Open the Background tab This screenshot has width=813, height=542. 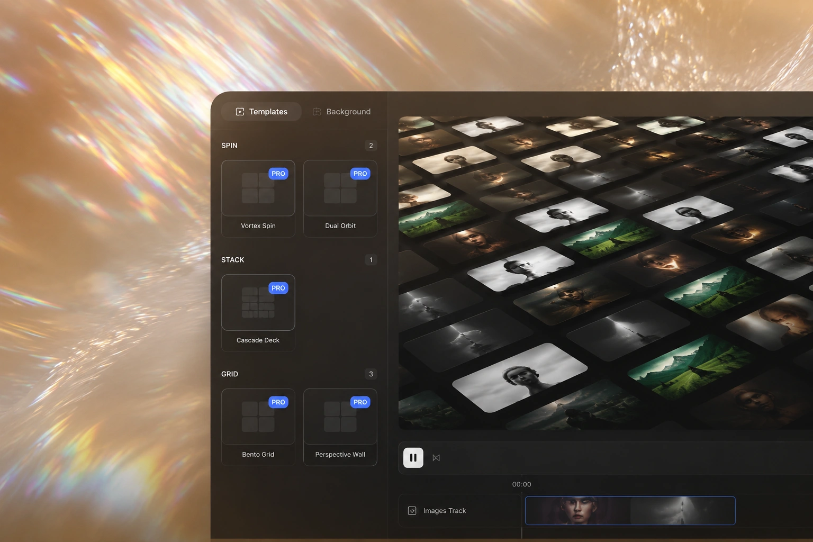[342, 112]
